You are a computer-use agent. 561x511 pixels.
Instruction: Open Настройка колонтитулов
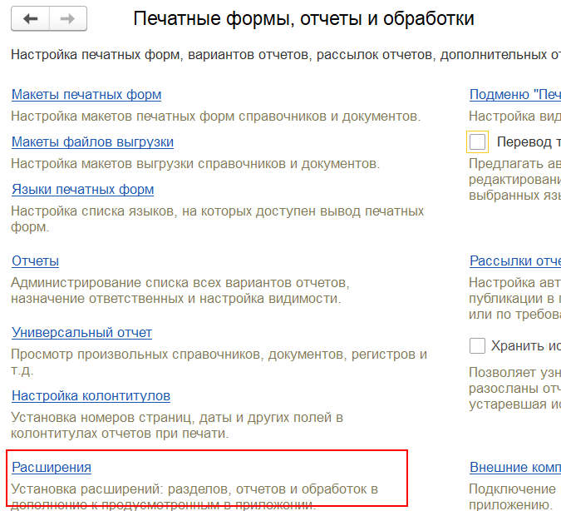pos(91,396)
